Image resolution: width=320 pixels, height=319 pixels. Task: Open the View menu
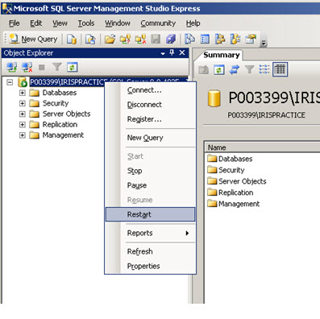pos(60,23)
